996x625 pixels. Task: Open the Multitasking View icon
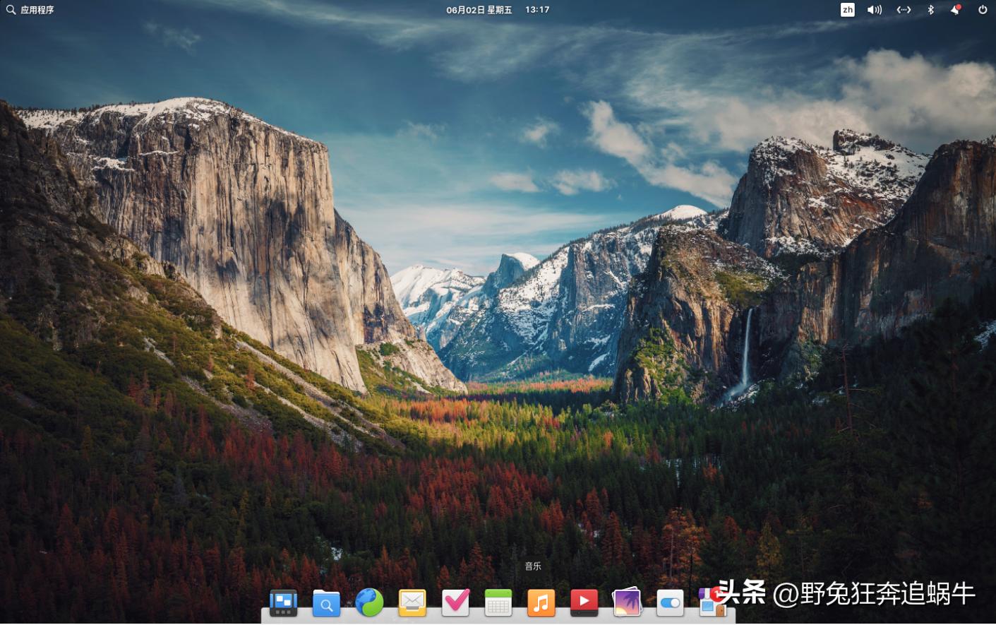(282, 602)
